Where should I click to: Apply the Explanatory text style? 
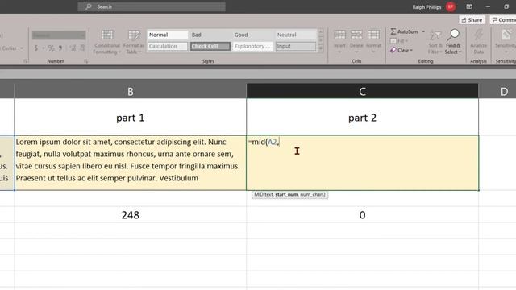pyautogui.click(x=252, y=47)
